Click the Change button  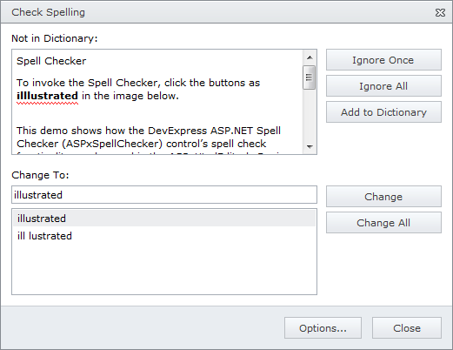383,197
